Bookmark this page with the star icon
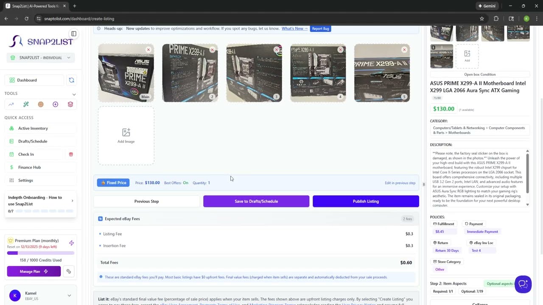Viewport: 543px width, 305px height. pyautogui.click(x=482, y=19)
